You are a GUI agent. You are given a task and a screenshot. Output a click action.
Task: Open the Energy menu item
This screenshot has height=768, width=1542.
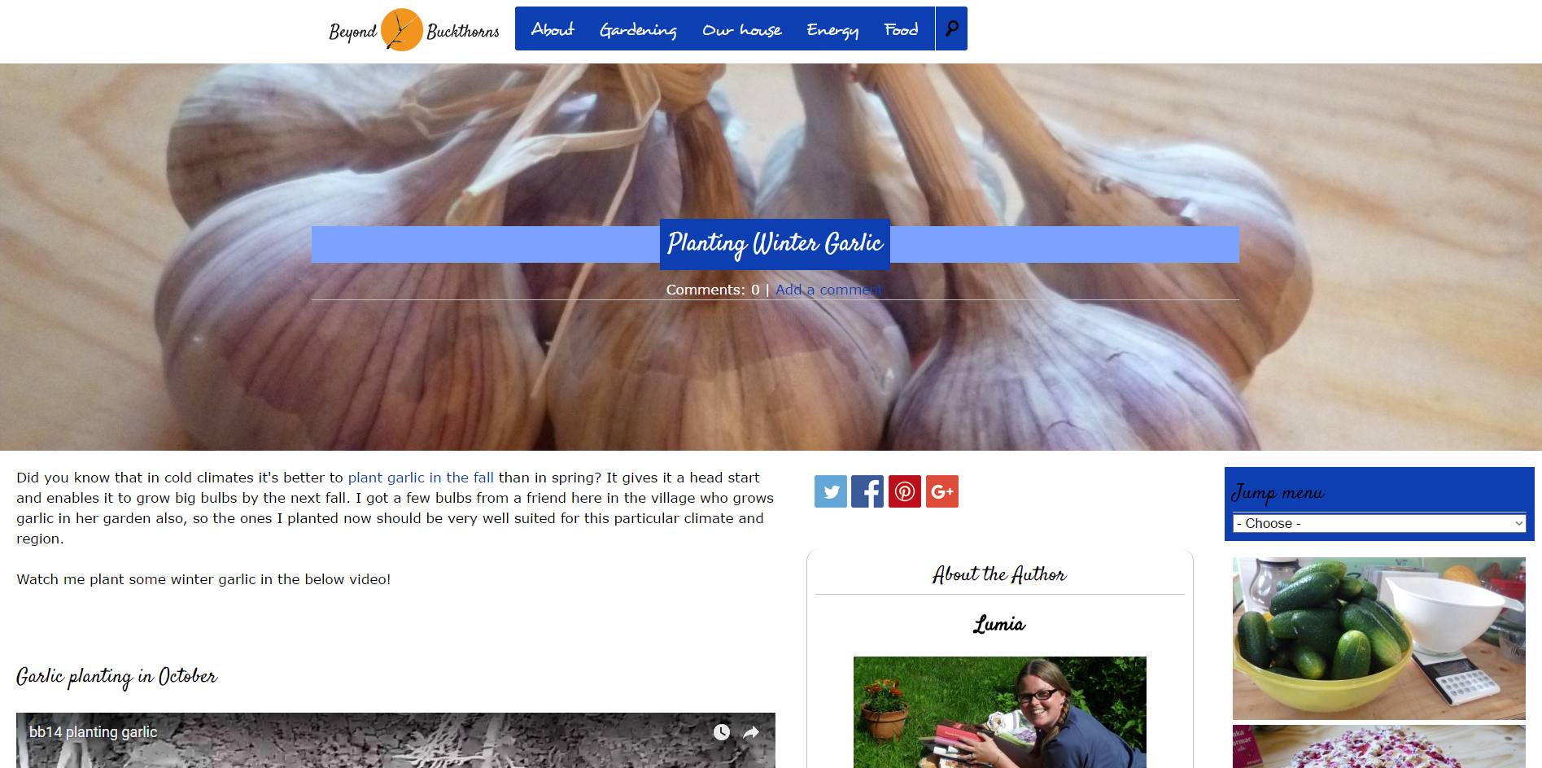coord(832,29)
